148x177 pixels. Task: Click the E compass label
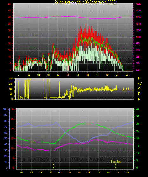pos(139,94)
